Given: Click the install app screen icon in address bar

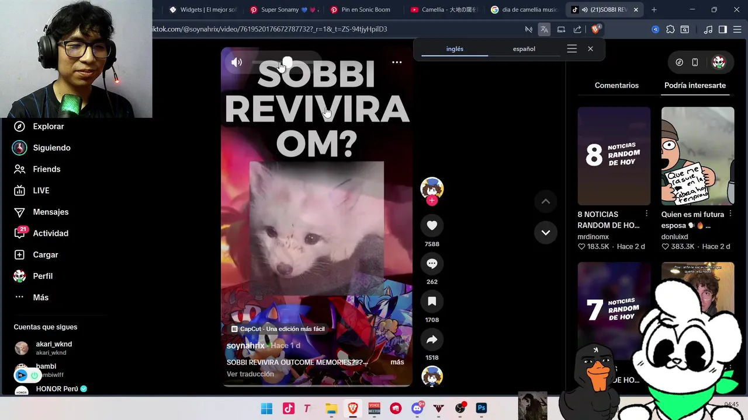Looking at the screenshot, I should click(x=561, y=29).
